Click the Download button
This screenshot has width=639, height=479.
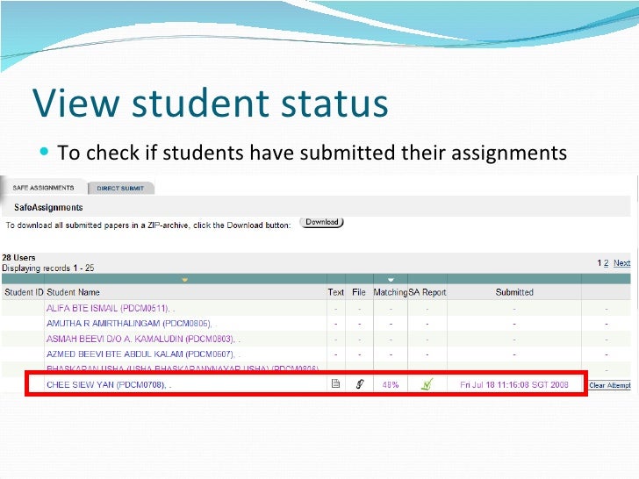[x=322, y=223]
